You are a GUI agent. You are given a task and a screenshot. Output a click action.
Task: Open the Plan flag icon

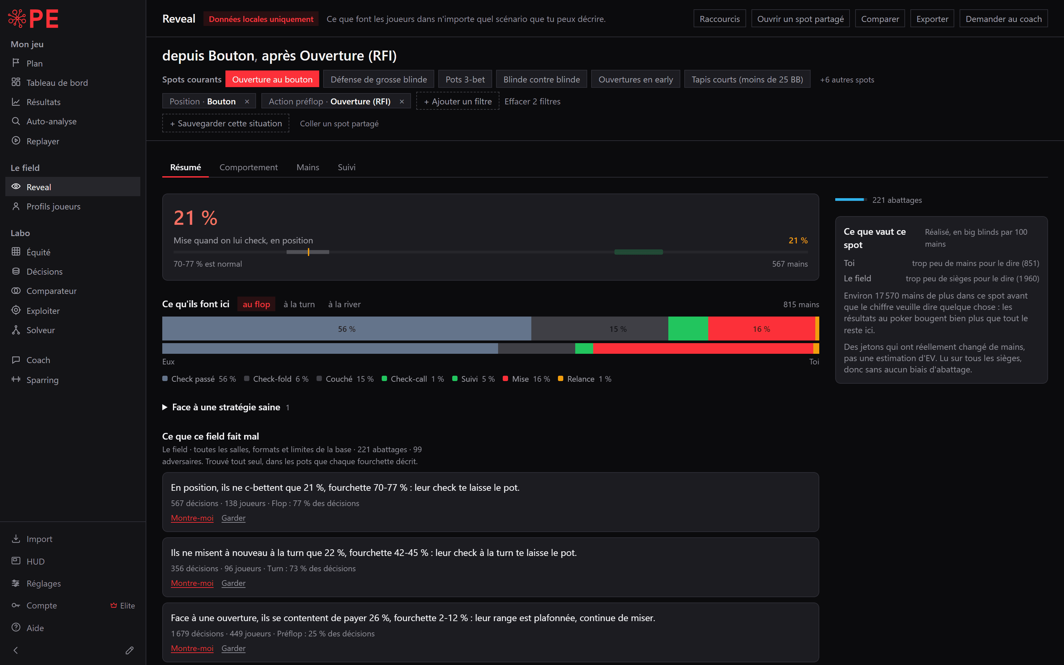pyautogui.click(x=16, y=63)
